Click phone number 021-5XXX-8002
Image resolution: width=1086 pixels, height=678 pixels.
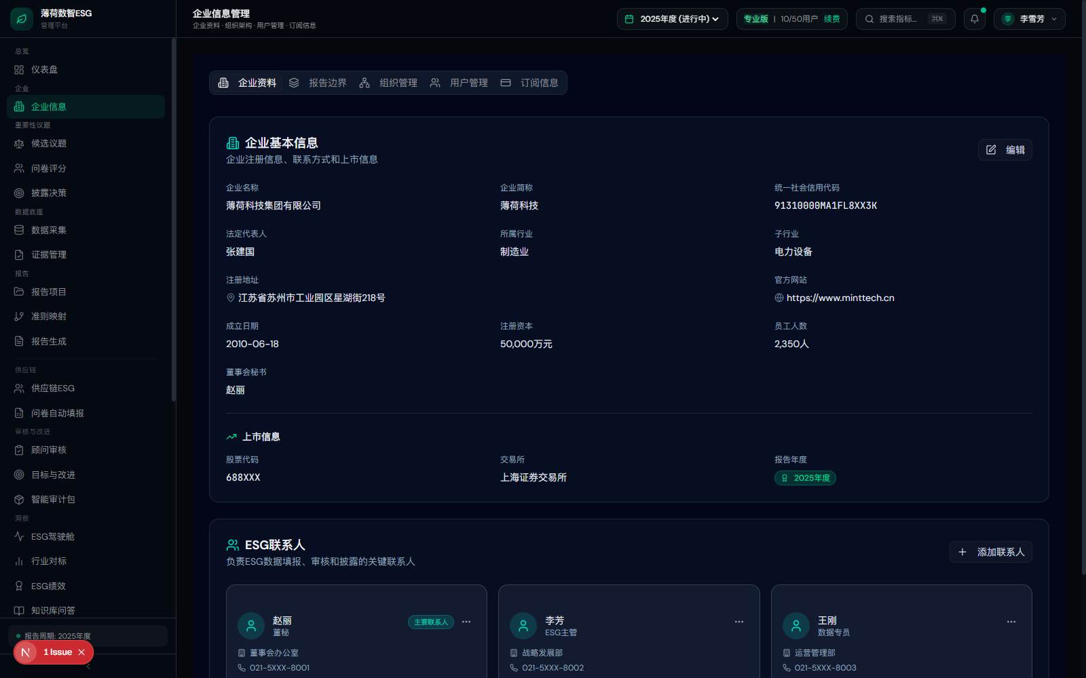pyautogui.click(x=553, y=668)
